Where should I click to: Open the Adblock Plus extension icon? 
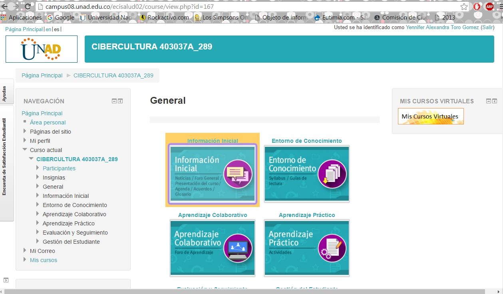[x=489, y=7]
